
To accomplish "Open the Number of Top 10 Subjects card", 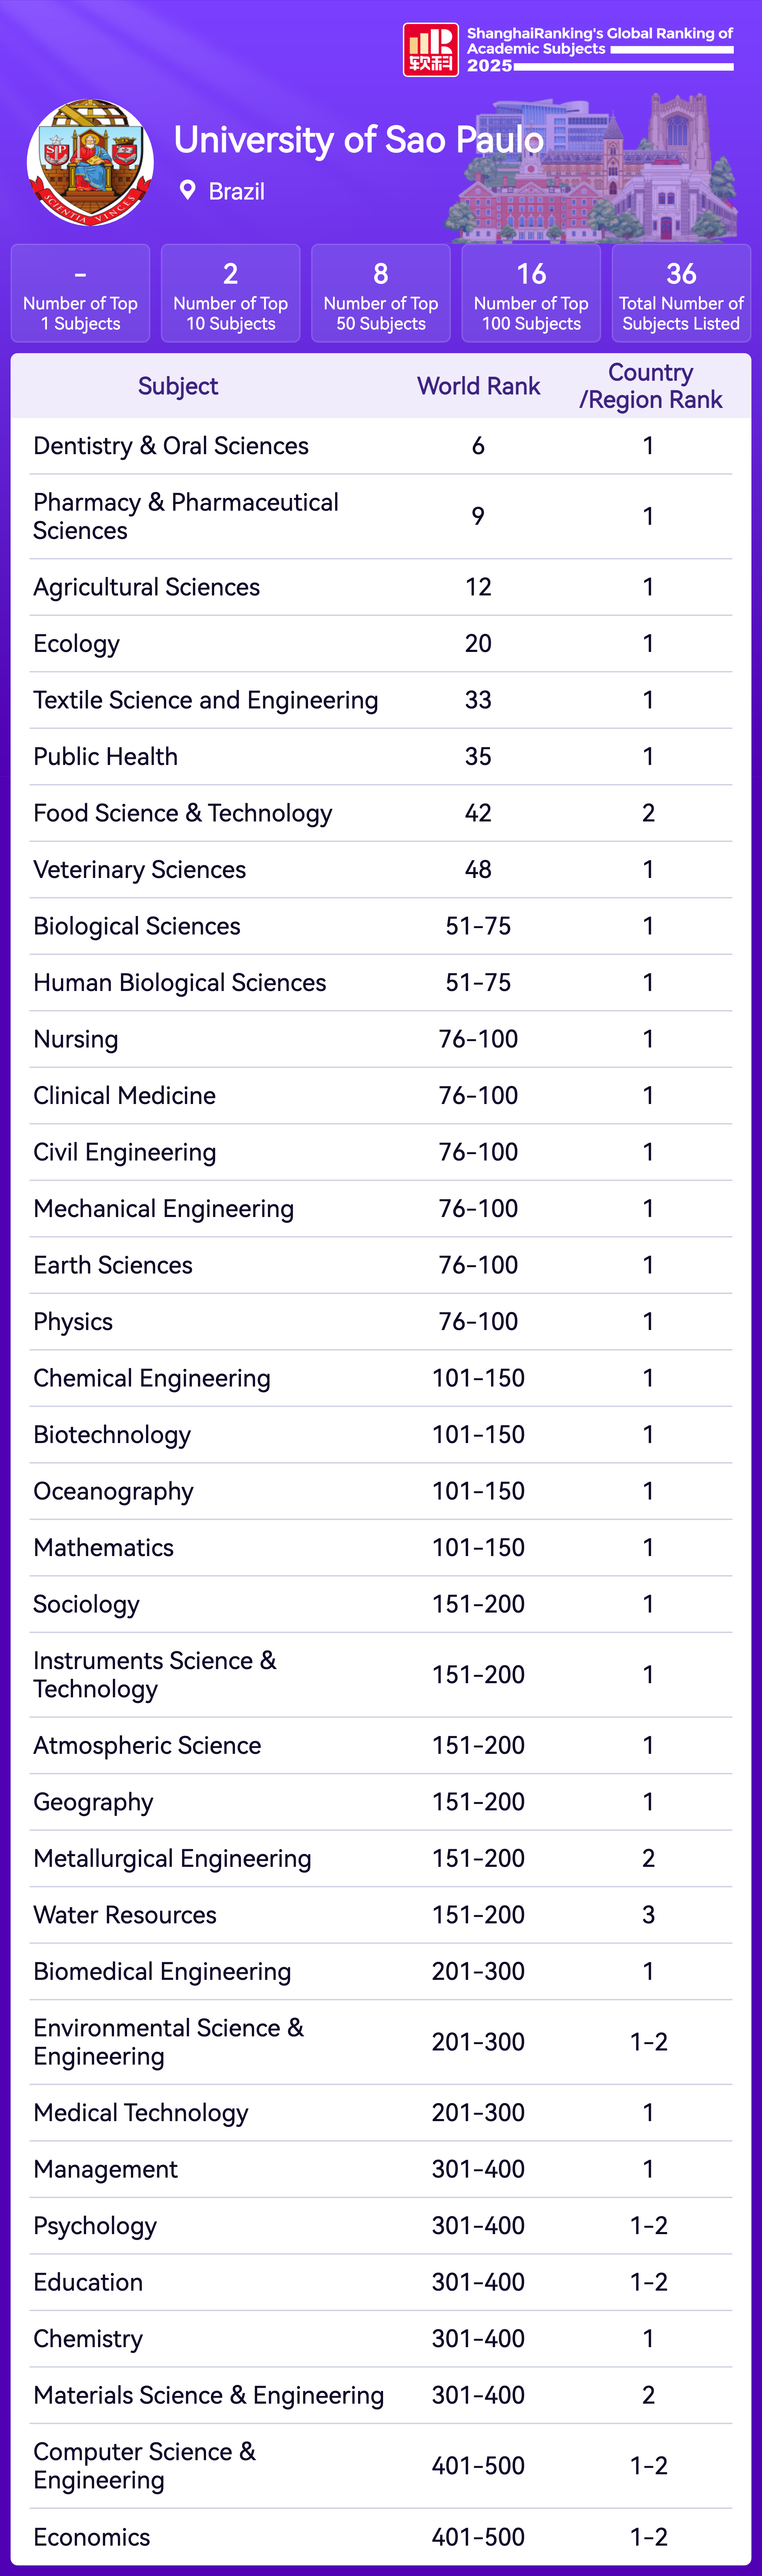I will pyautogui.click(x=231, y=294).
